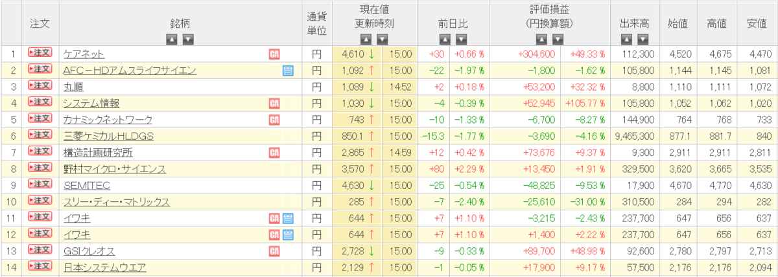
Task: Open the ケアネット stock link
Action: coord(84,54)
